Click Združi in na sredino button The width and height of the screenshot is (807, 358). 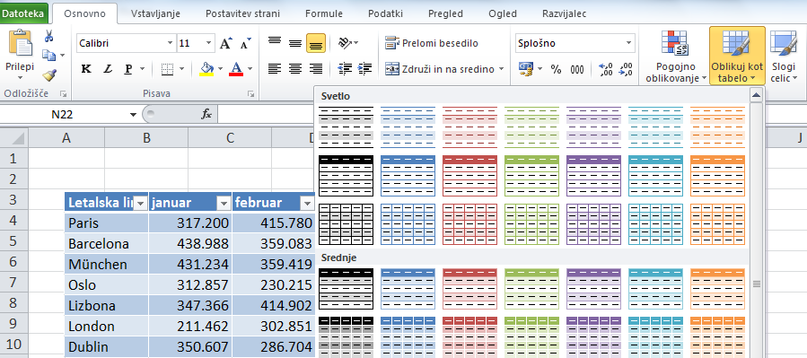click(444, 69)
